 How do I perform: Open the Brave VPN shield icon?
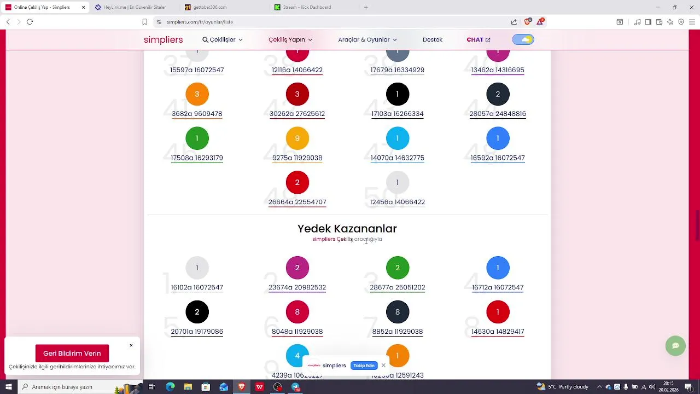click(x=681, y=22)
